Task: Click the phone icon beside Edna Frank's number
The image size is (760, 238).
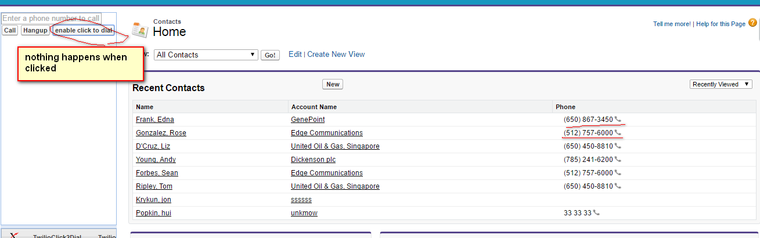Action: (x=618, y=120)
